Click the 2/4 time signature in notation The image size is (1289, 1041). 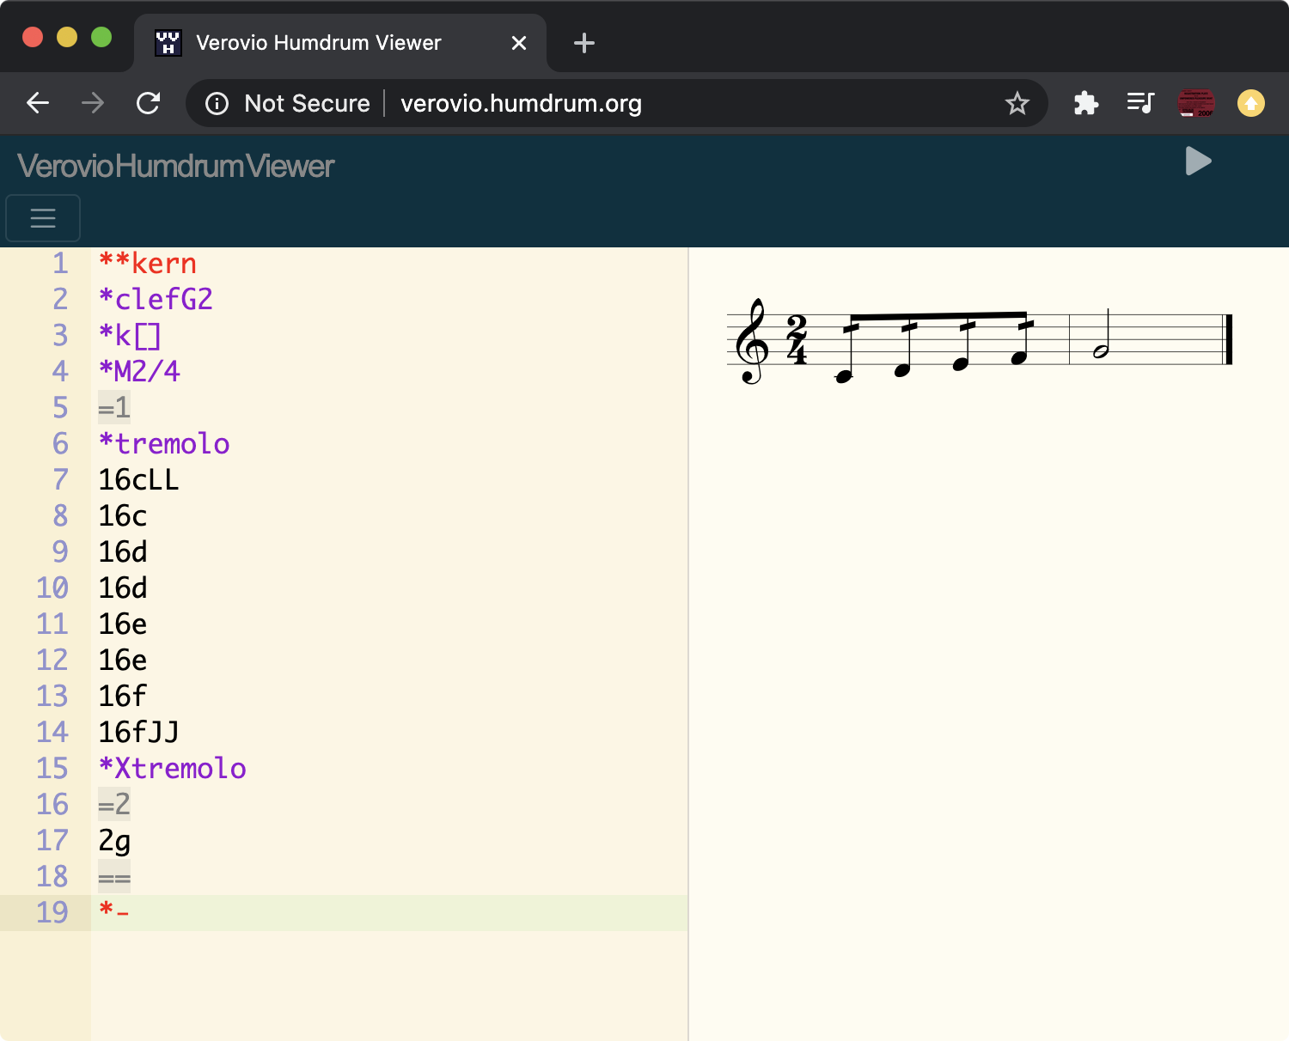pos(798,340)
